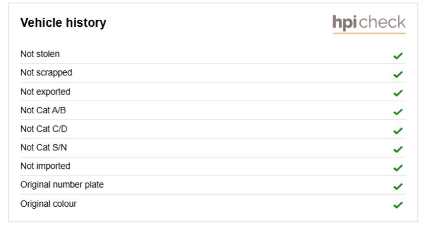429x226 pixels.
Task: Open the hpi check logo
Action: click(369, 23)
